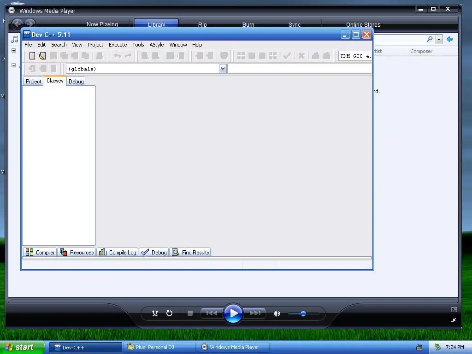Viewport: 472px width, 354px height.
Task: Sort by the Composer column header
Action: click(x=421, y=51)
